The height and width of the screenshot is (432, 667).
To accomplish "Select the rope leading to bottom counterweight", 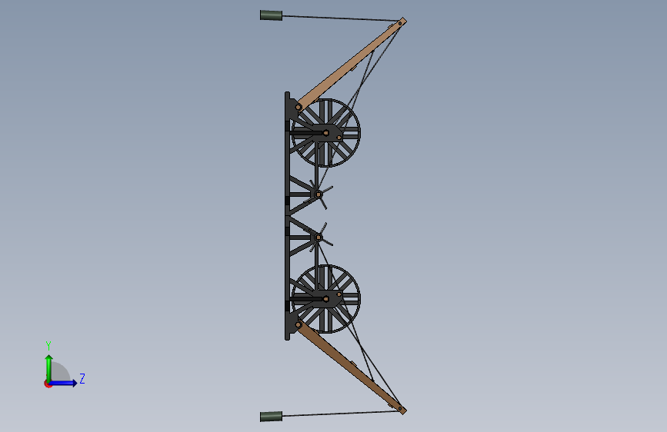I will (x=339, y=414).
